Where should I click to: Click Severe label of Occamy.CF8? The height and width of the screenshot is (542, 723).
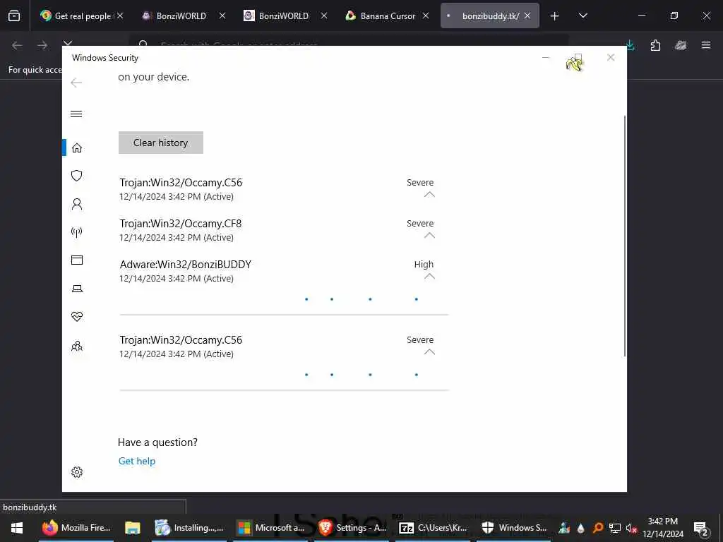coord(420,224)
